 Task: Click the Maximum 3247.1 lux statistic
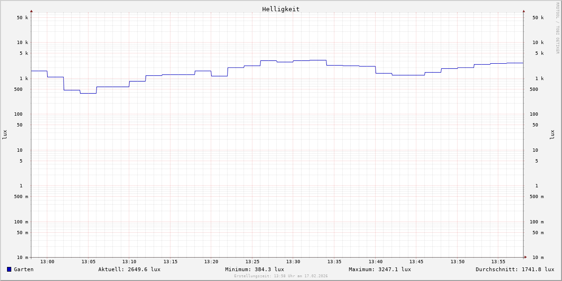379,269
